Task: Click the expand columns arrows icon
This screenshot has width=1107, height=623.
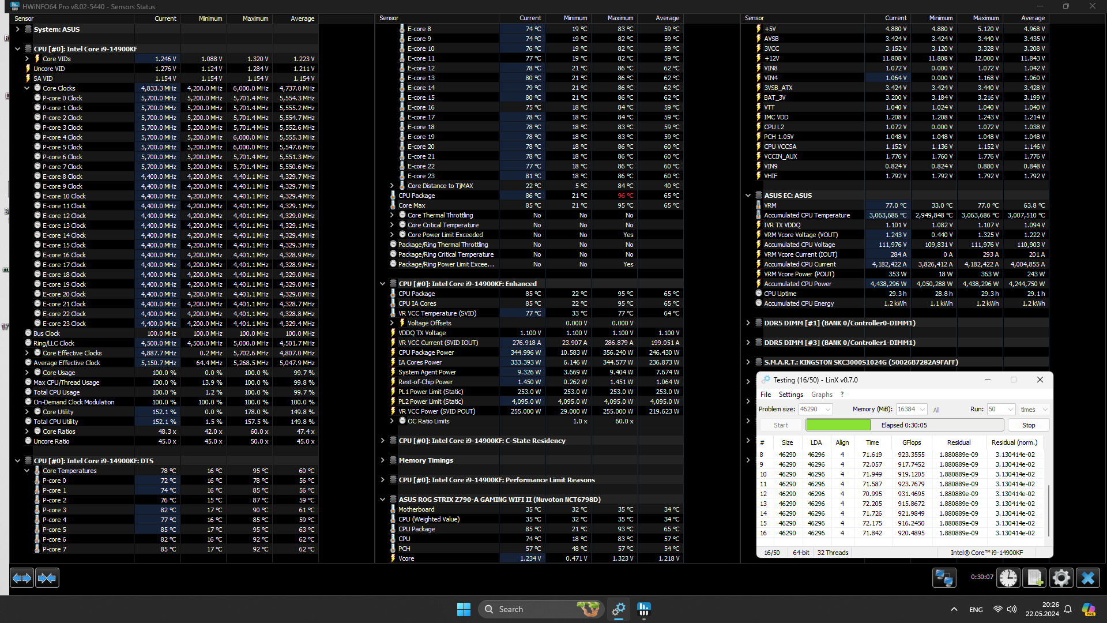Action: tap(22, 578)
